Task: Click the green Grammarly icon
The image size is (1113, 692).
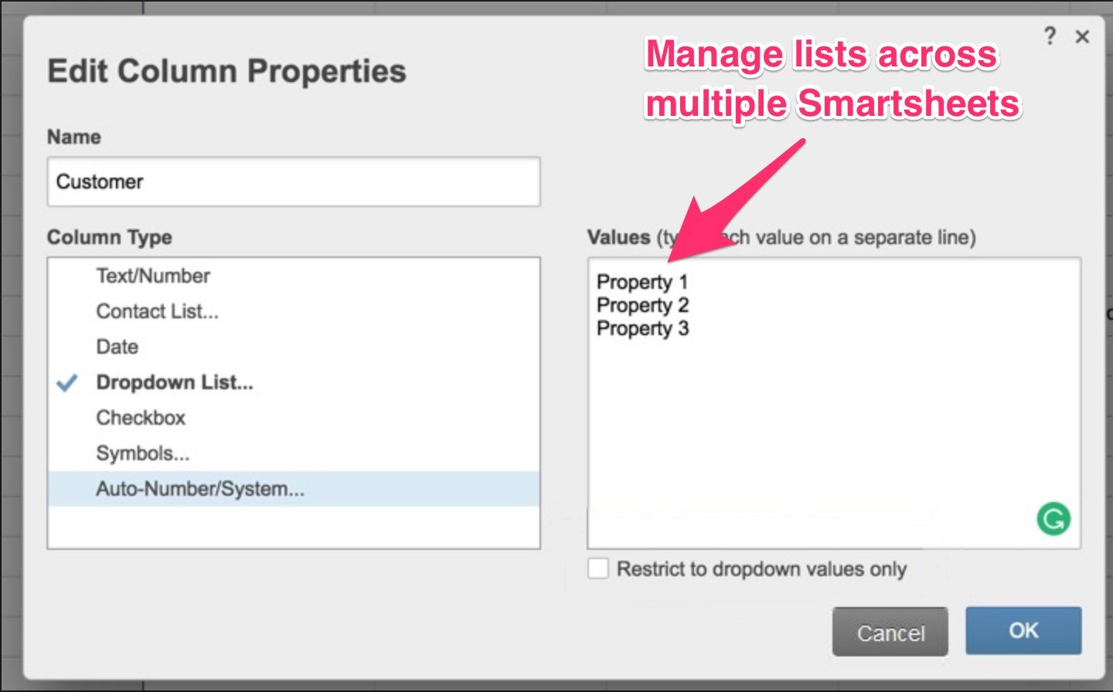Action: pyautogui.click(x=1053, y=519)
